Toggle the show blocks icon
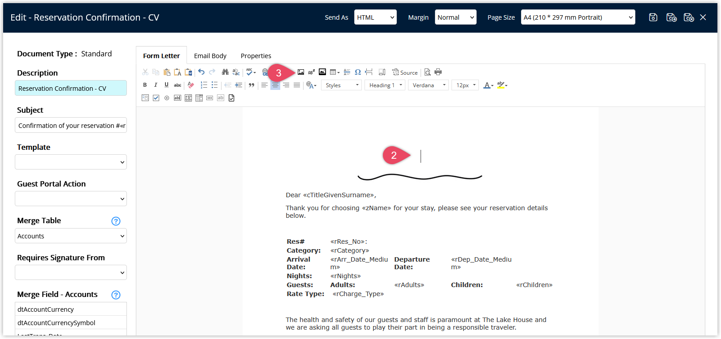 [x=382, y=72]
